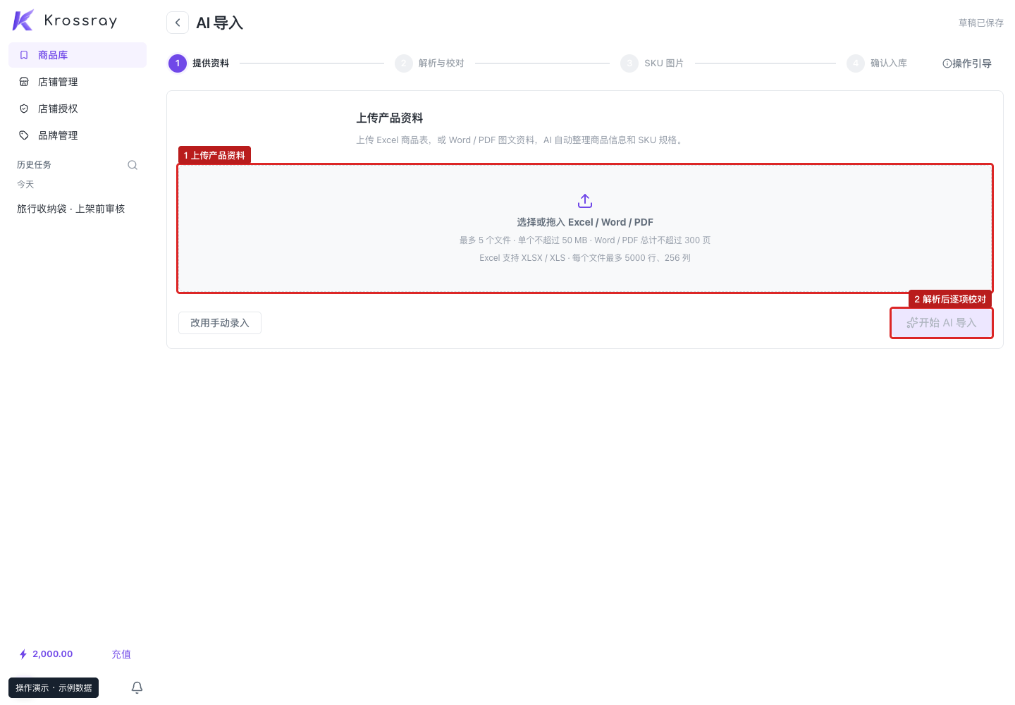Open 商品库 in the sidebar

[78, 55]
